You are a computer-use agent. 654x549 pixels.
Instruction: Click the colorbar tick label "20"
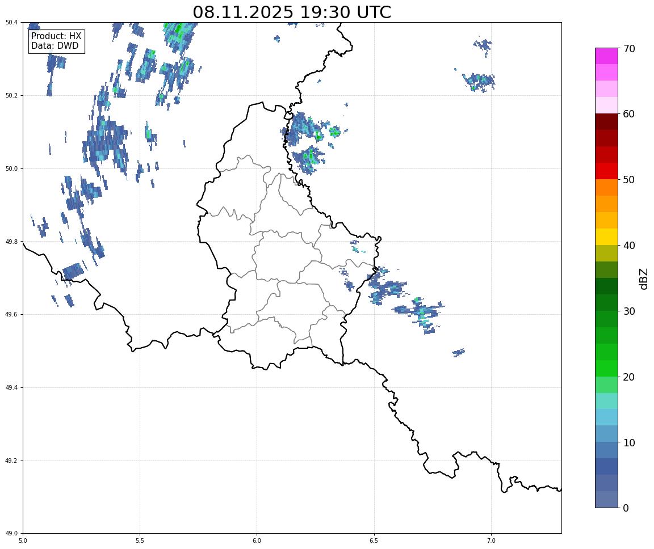coord(629,377)
